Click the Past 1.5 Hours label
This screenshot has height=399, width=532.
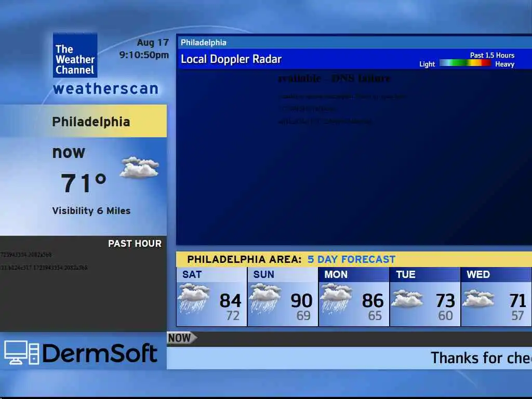(x=492, y=55)
